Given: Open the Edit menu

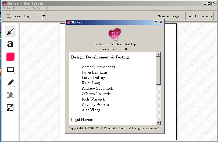Looking at the screenshot, I should (x=16, y=9).
